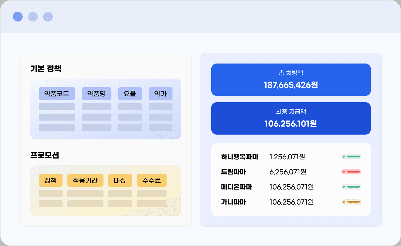Open the 총 처방액 summary card
The height and width of the screenshot is (246, 401).
291,80
